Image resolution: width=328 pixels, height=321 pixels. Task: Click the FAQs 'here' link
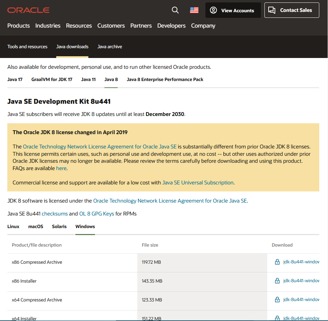point(61,168)
